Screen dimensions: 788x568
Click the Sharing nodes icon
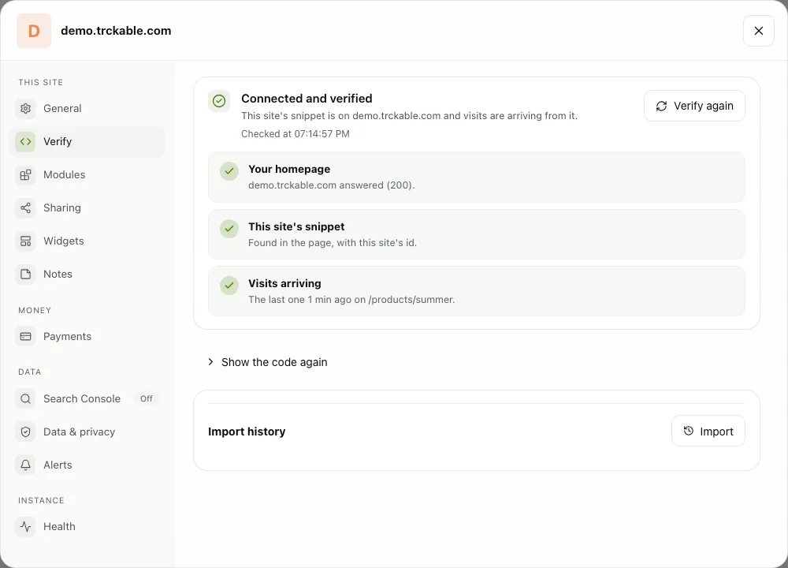26,207
